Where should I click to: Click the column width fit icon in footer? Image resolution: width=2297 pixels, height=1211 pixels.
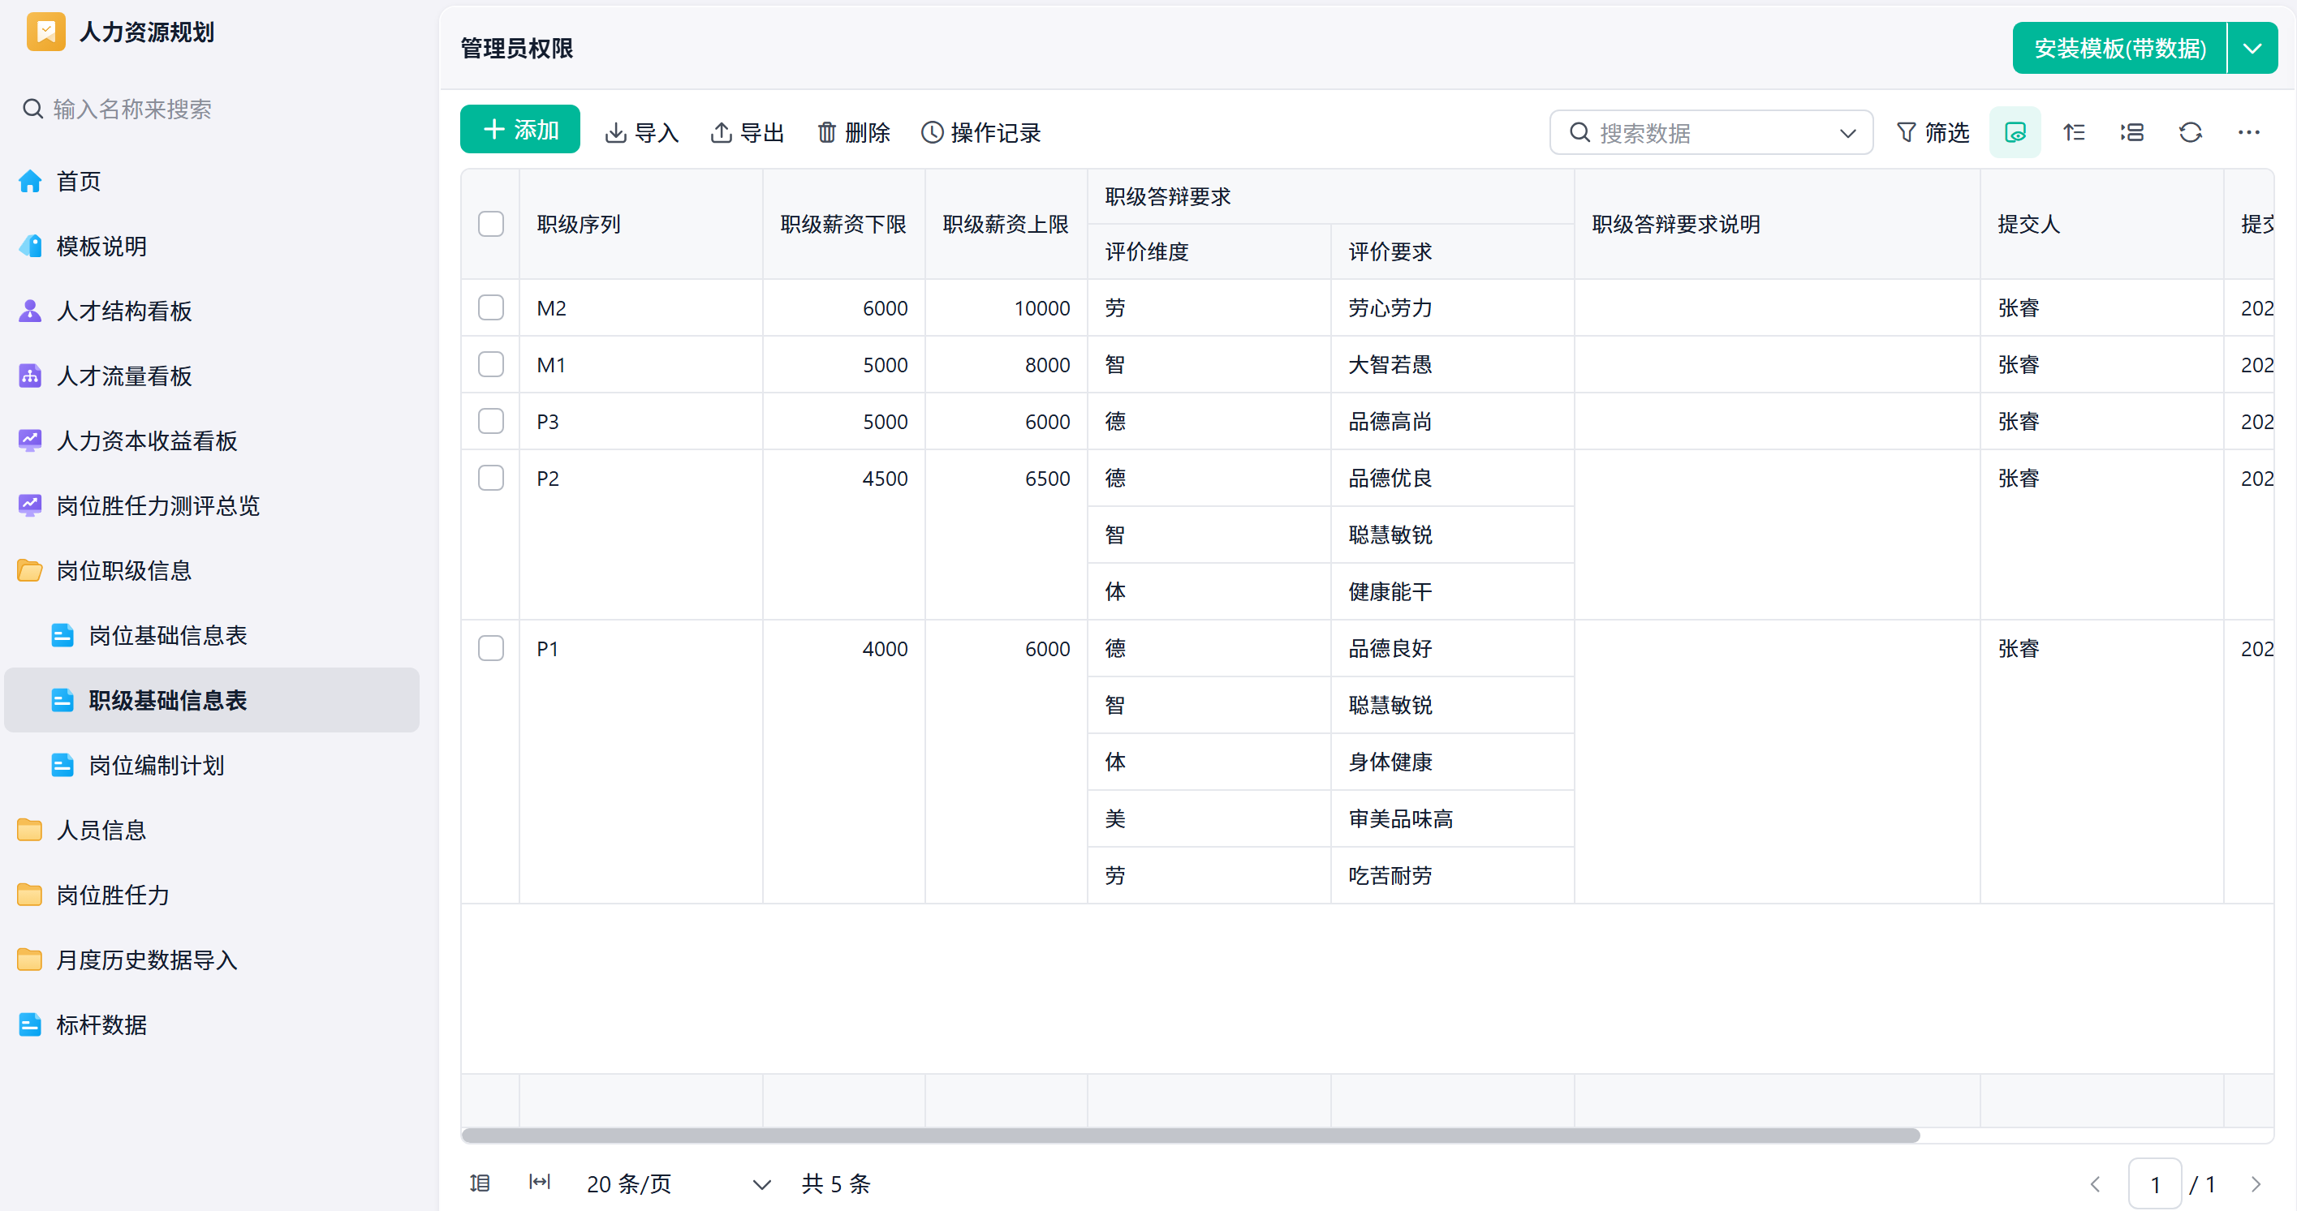tap(540, 1182)
